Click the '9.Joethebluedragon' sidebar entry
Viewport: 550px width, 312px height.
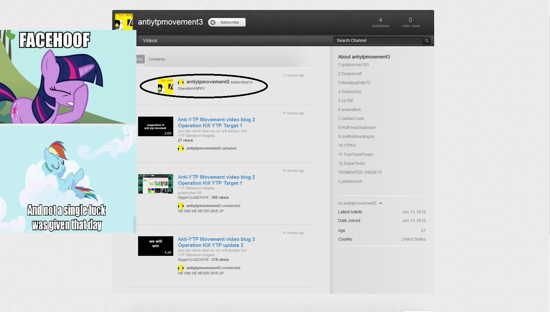point(356,137)
